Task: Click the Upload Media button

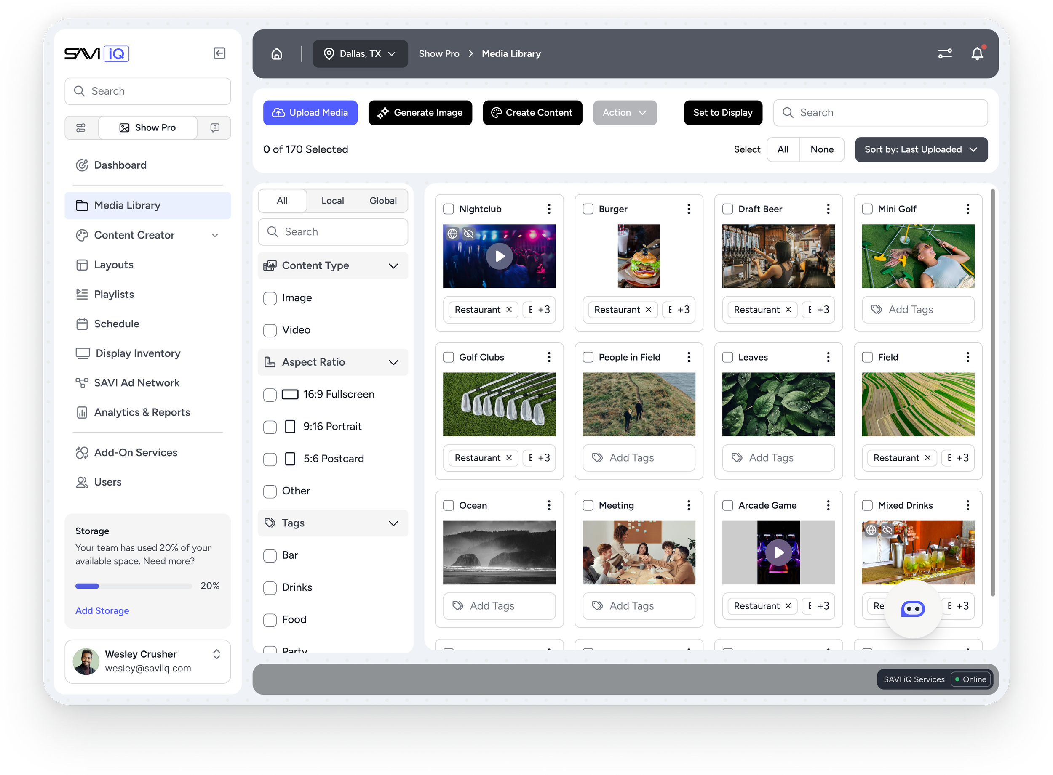Action: (310, 113)
